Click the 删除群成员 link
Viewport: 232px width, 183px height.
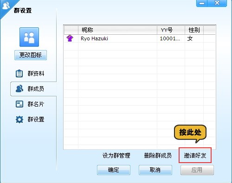click(x=158, y=156)
